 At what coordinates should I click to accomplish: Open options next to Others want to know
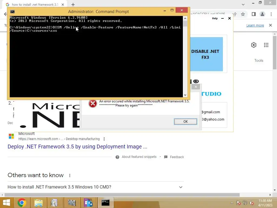coord(70,175)
